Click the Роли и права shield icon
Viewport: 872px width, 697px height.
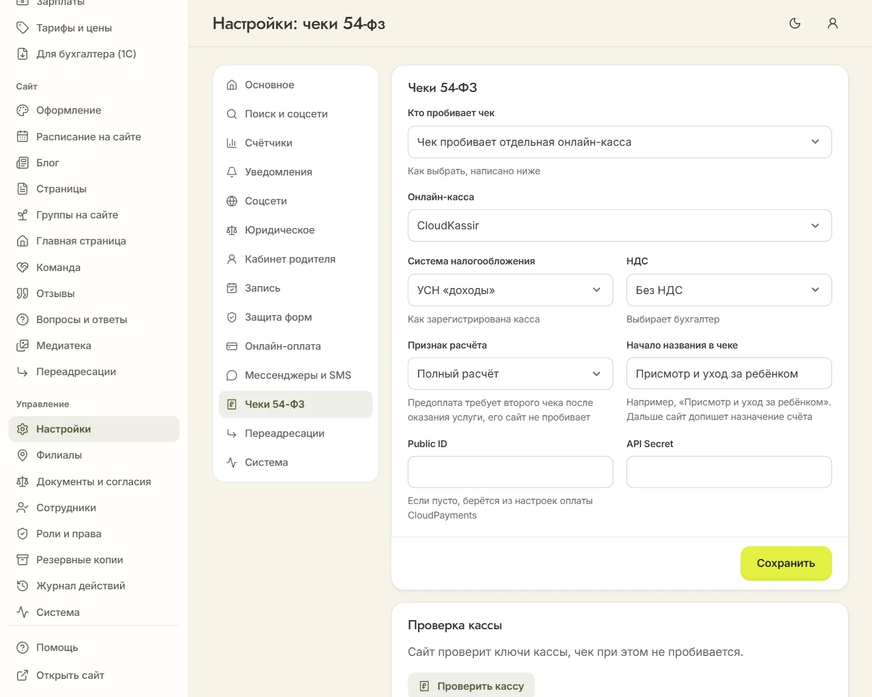click(22, 534)
